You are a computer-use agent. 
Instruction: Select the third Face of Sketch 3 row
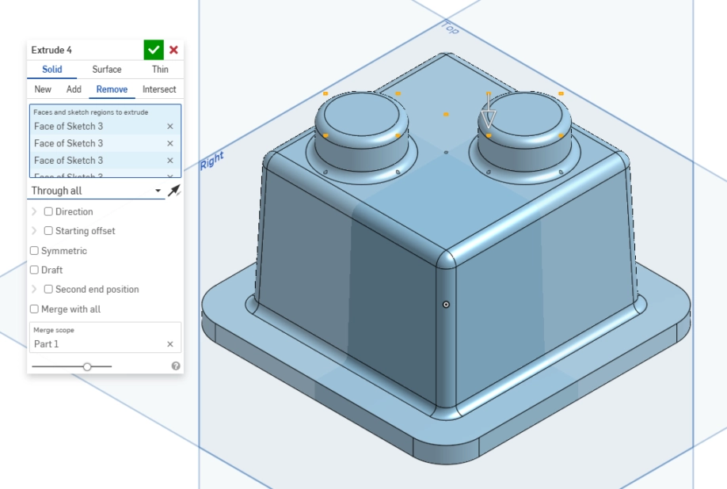[x=105, y=161]
